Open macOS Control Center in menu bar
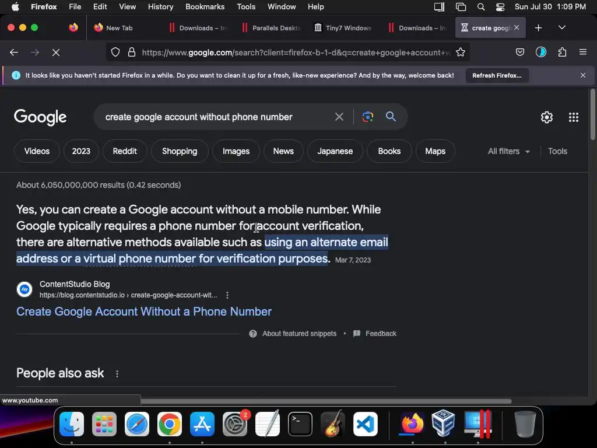This screenshot has height=448, width=597. pos(500,6)
